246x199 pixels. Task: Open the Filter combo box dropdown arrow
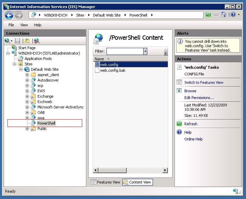point(145,51)
